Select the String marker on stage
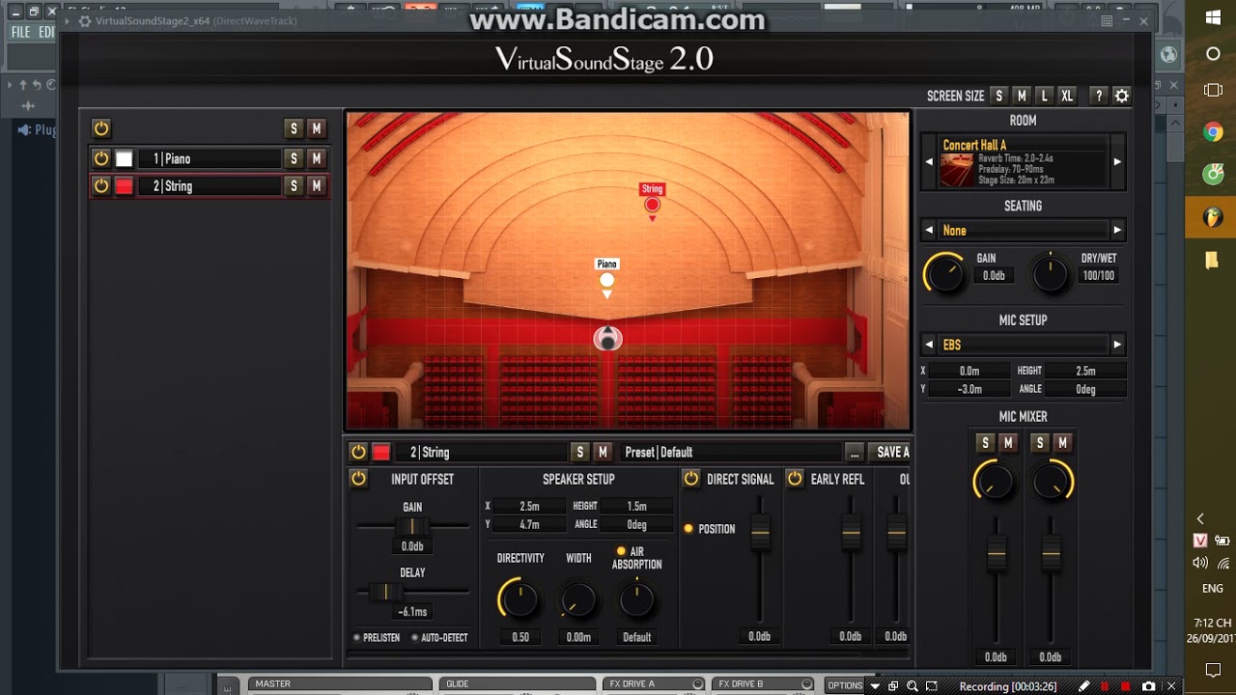The image size is (1236, 695). [x=652, y=204]
